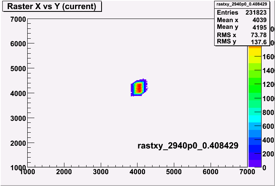Select the RMS x 73.78 statistics row
Screen dimensions: 275x186
[x=242, y=35]
